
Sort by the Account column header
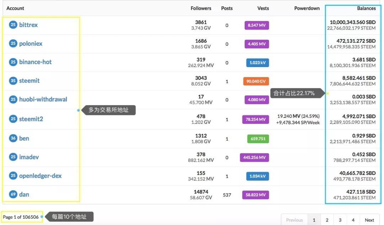15,8
